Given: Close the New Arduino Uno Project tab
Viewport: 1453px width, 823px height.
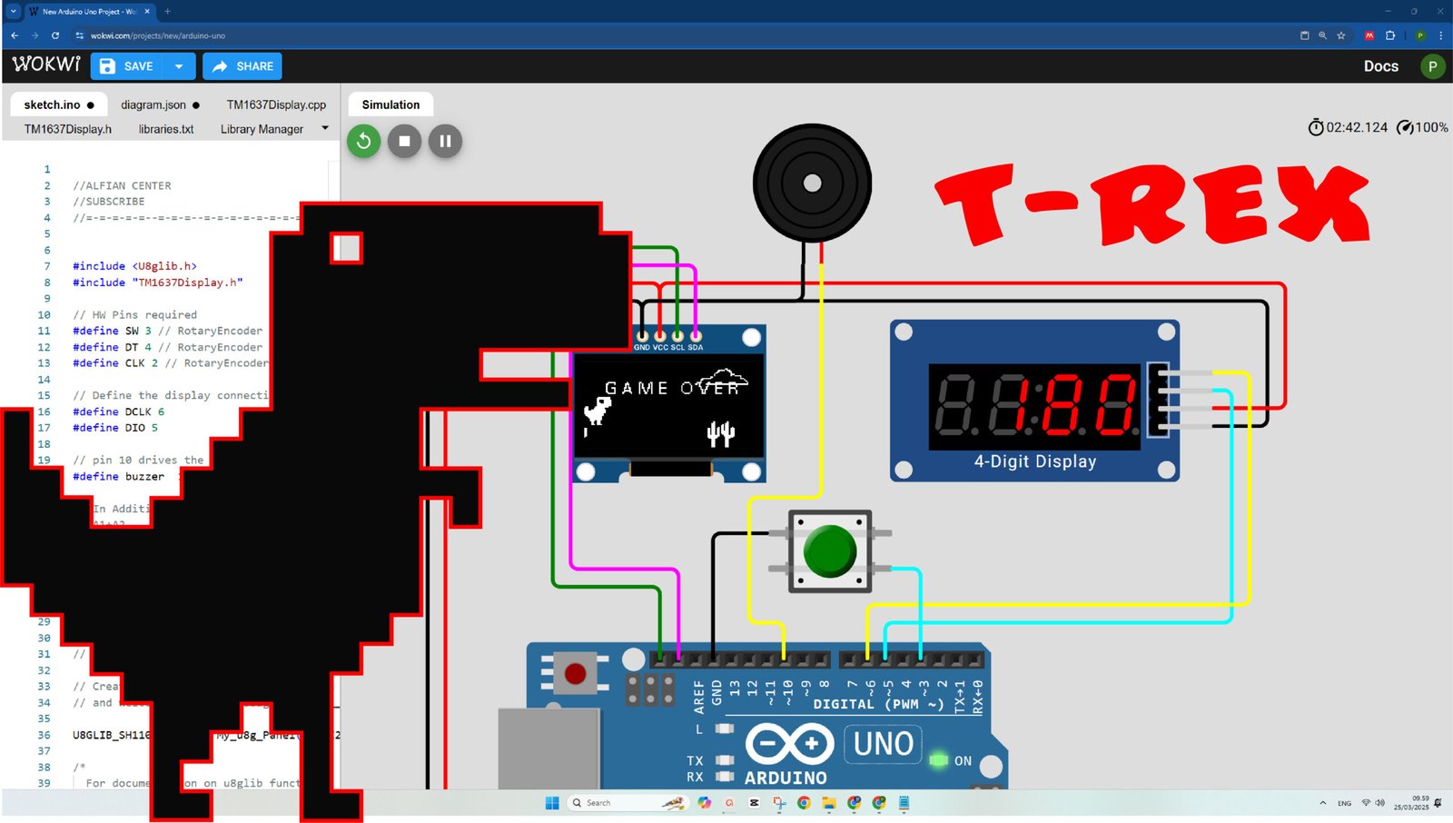Looking at the screenshot, I should click(x=147, y=12).
